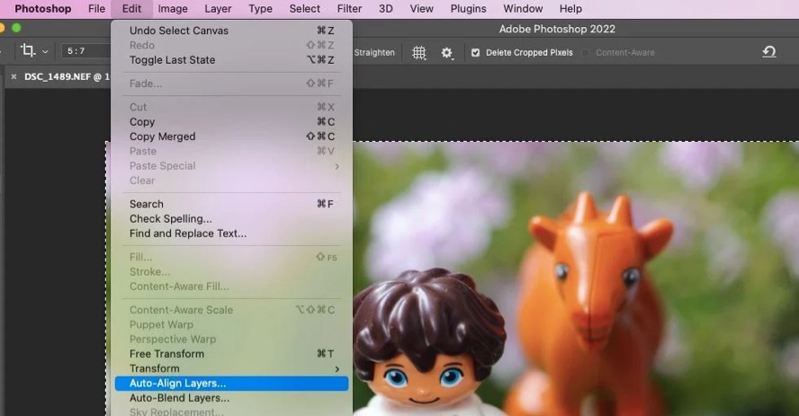Viewport: 799px width, 416px height.
Task: Open the Filter menu
Action: [349, 9]
